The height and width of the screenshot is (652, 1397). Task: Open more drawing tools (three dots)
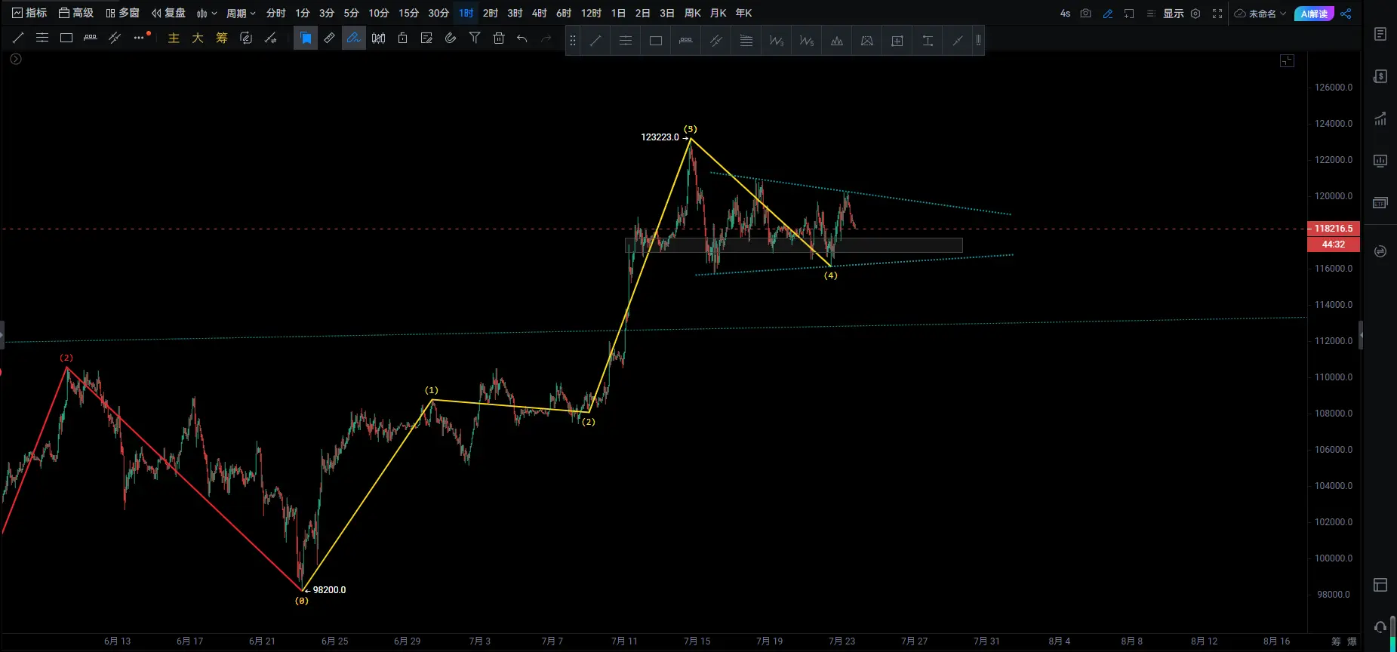(x=139, y=38)
